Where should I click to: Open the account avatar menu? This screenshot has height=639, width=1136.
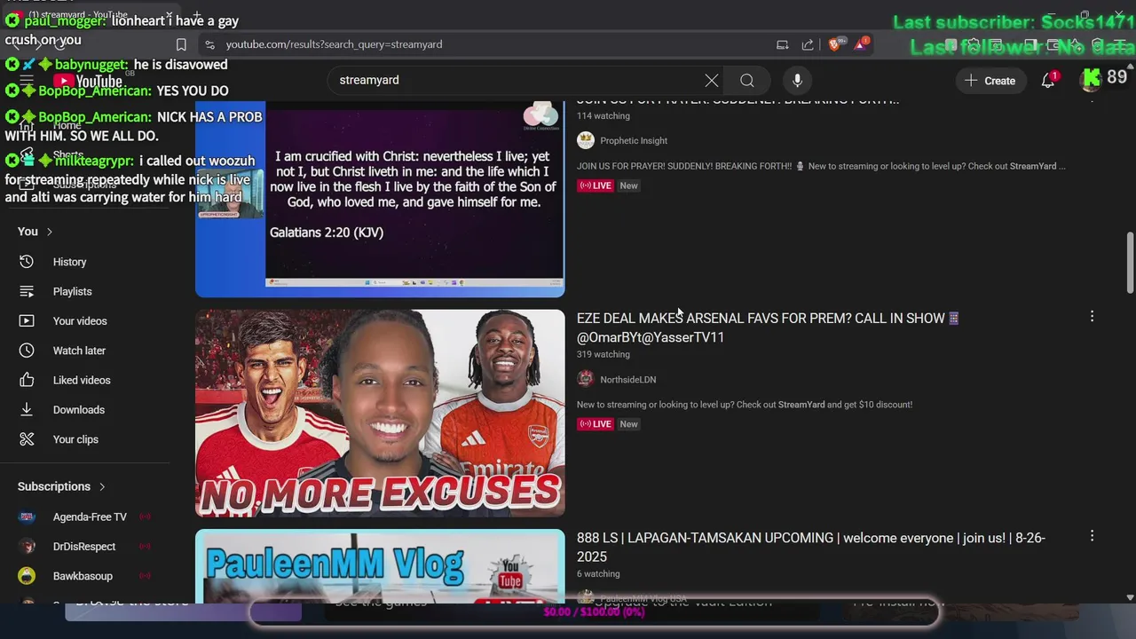tap(1091, 80)
